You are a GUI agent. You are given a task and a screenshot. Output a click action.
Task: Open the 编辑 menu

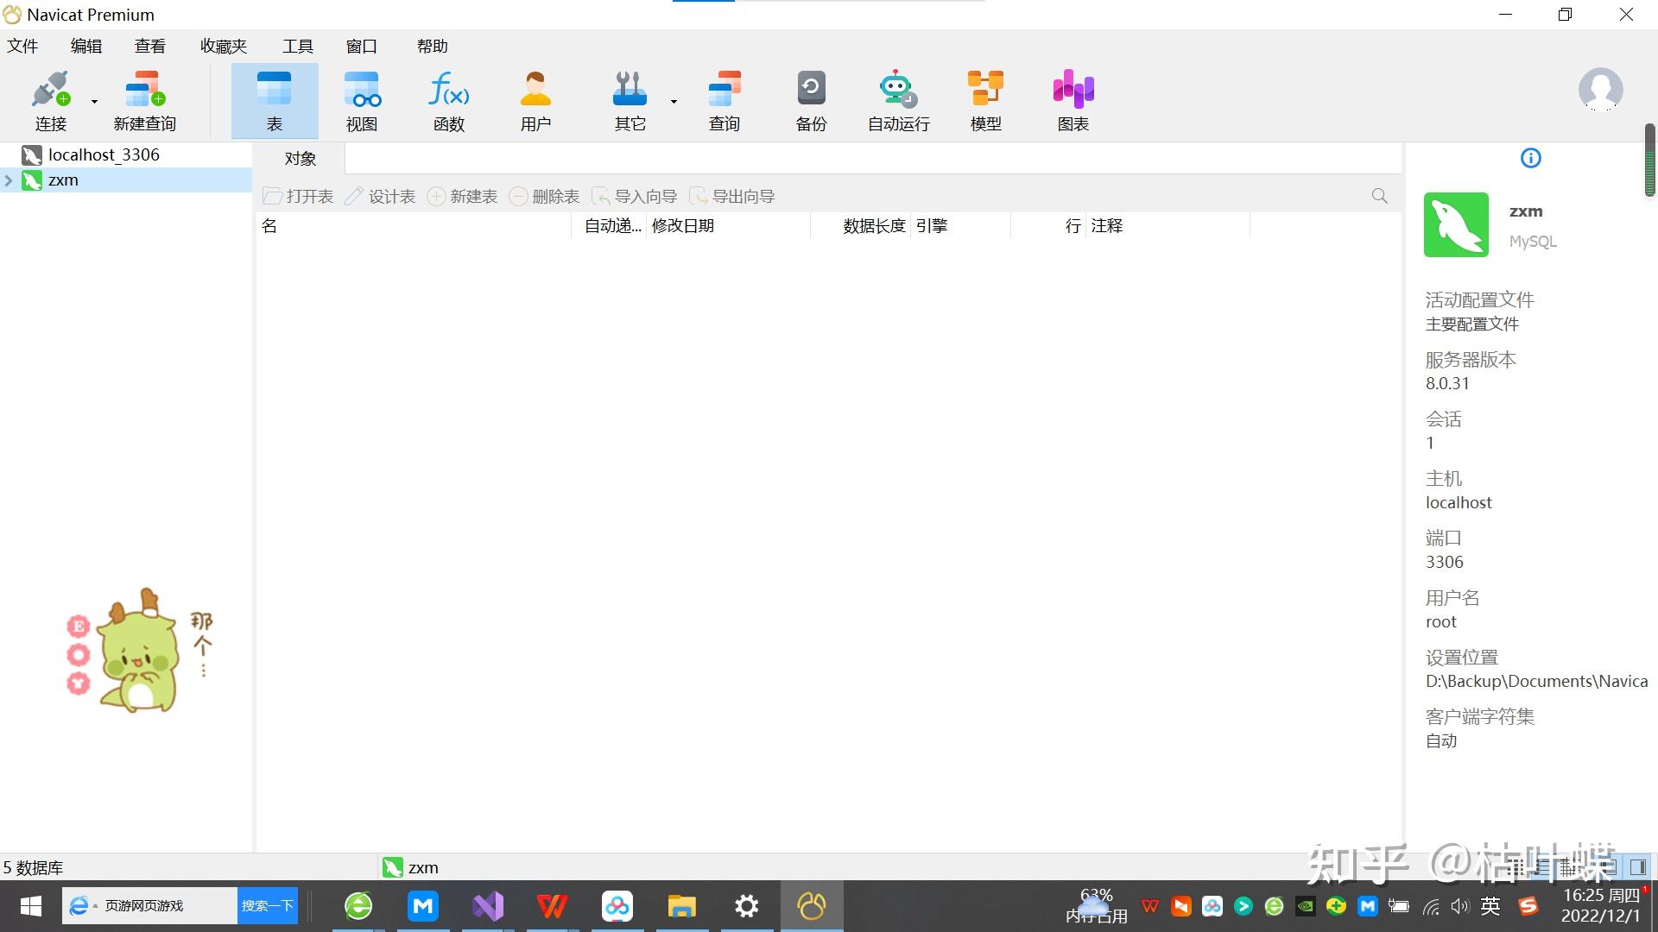tap(86, 46)
